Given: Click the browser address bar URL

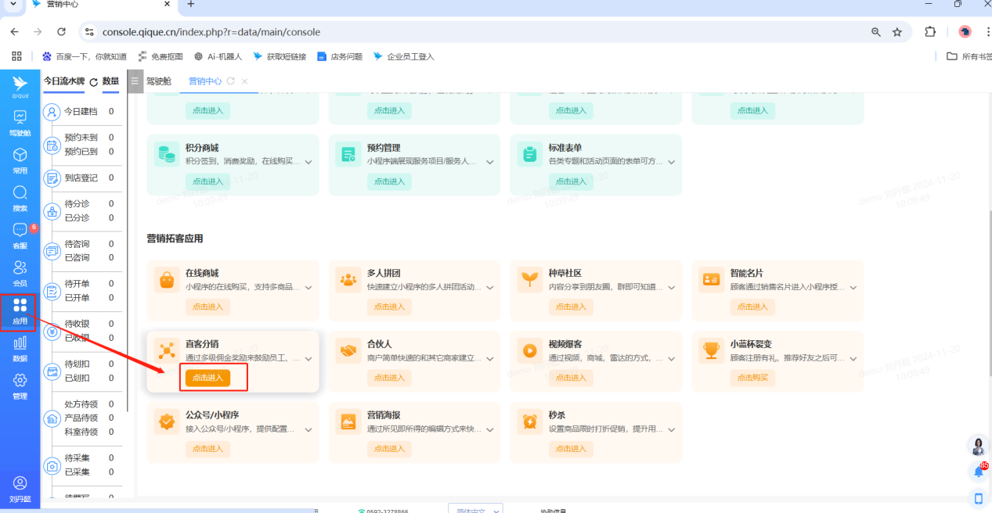Looking at the screenshot, I should [211, 32].
